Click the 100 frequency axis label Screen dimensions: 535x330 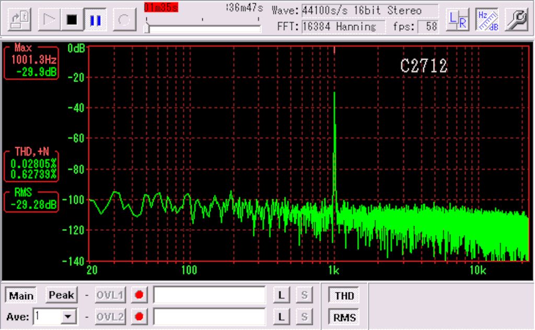pyautogui.click(x=189, y=270)
